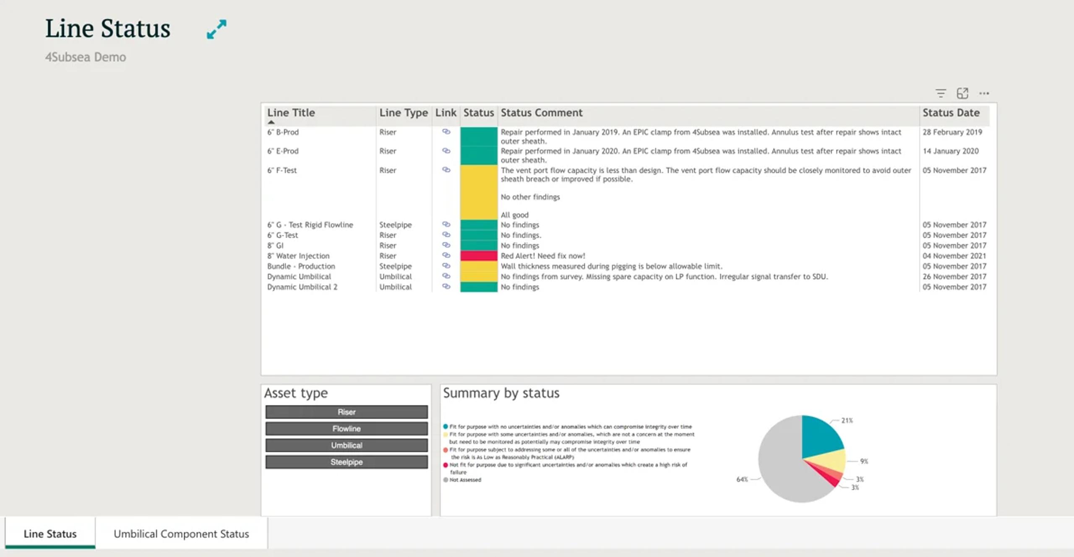Switch to Umbilical Component Status tab
The image size is (1074, 557).
(x=181, y=534)
